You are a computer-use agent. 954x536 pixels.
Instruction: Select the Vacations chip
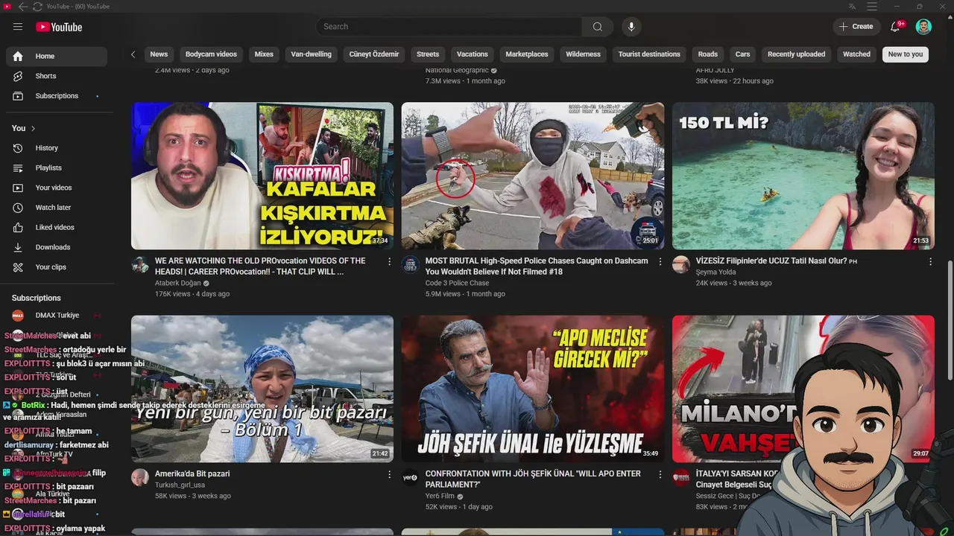click(x=473, y=54)
